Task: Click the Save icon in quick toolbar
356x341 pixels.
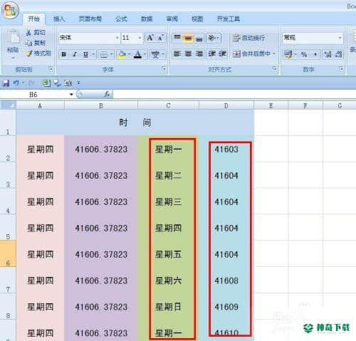Action: (x=6, y=83)
